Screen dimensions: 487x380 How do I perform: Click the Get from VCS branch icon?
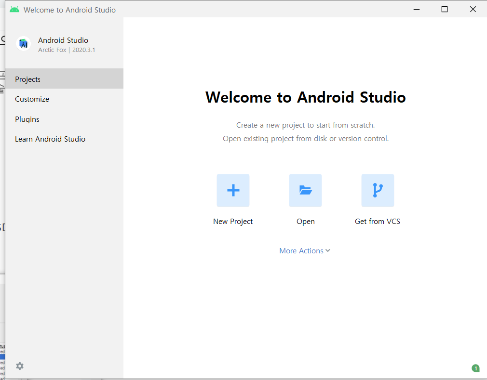coord(378,190)
